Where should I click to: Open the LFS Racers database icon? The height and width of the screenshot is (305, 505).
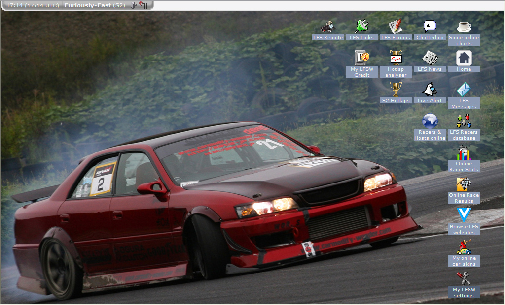[x=464, y=121]
